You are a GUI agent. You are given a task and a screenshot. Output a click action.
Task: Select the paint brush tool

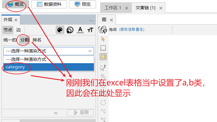click(103, 76)
